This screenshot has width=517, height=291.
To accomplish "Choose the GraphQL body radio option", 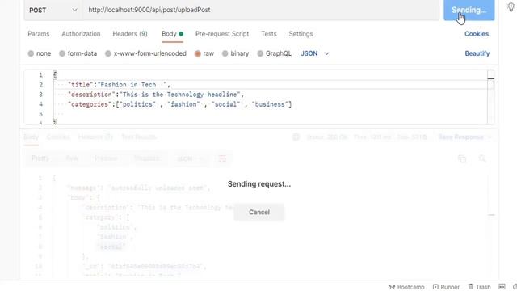I will coord(260,53).
